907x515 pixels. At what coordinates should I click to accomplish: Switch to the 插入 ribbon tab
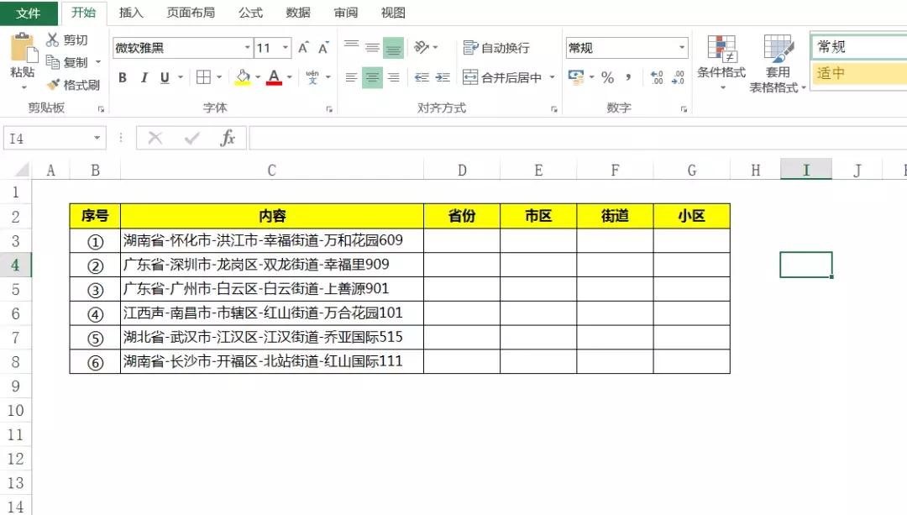[134, 13]
